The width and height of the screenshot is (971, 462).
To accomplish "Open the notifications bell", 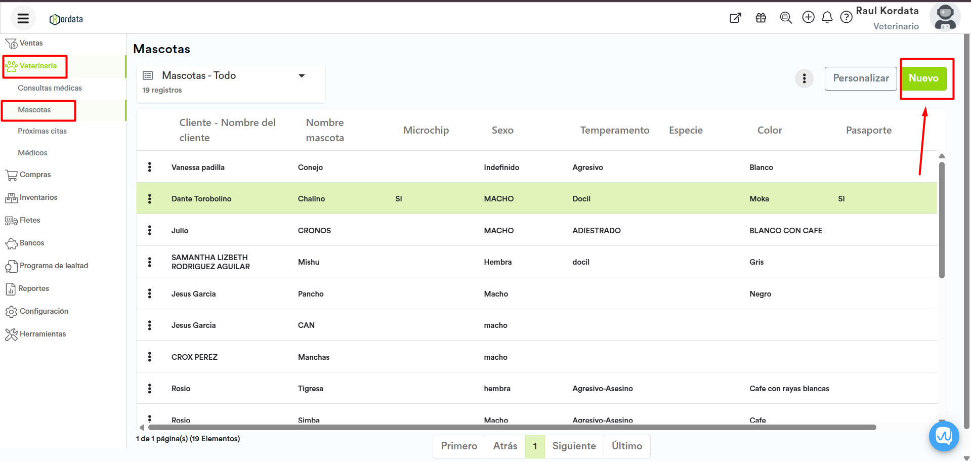I will pos(827,18).
